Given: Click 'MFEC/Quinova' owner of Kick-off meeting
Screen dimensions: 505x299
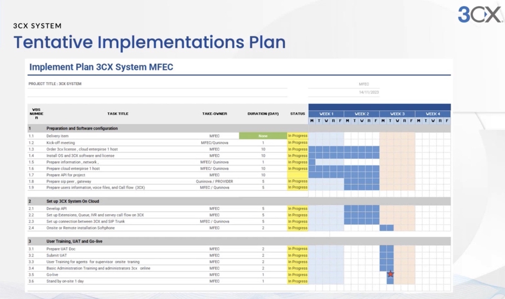Looking at the screenshot, I should click(x=215, y=143).
